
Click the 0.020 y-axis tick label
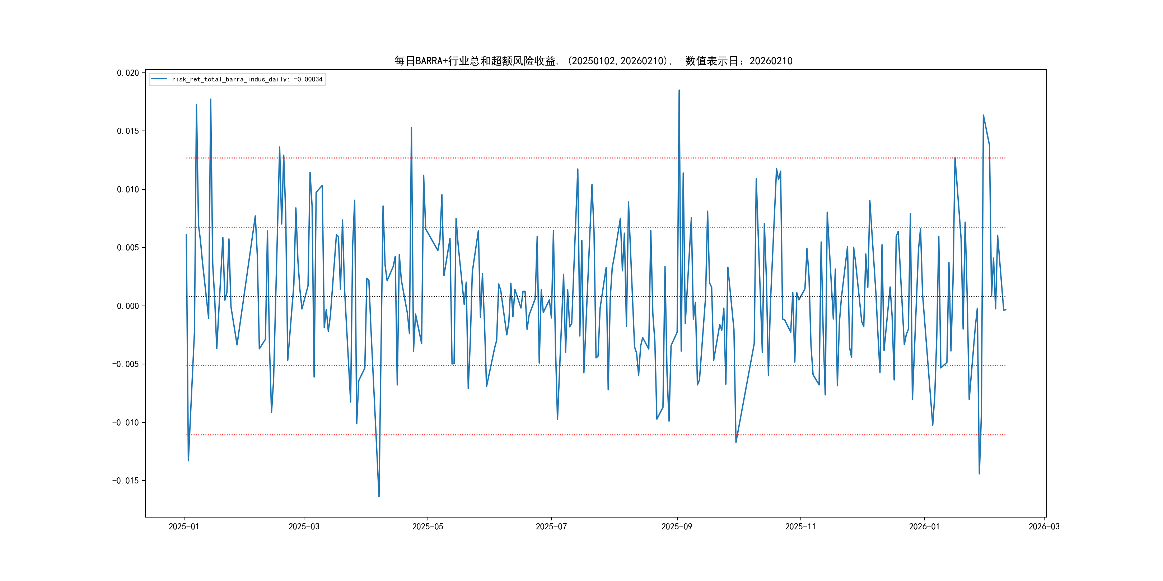click(x=128, y=73)
